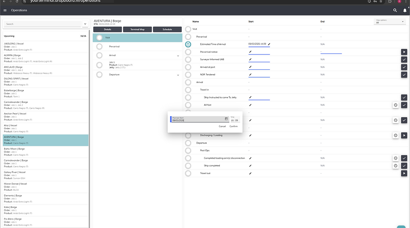Open View options dropdown
Screen dimensions: 410x228
(390, 21)
